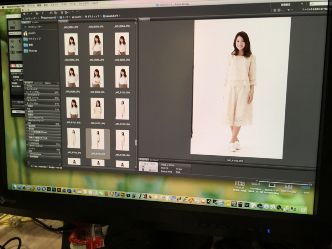
Task: Click ユーザ in the path bar
Action: [64, 17]
